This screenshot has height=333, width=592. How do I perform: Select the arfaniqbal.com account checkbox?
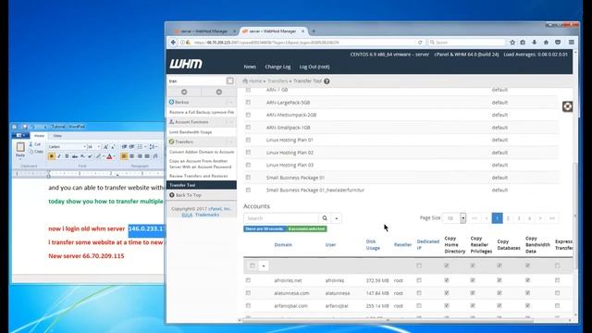(248, 305)
